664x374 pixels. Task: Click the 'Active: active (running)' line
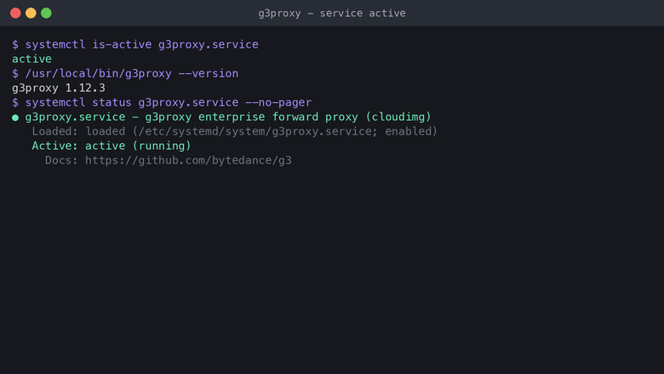pyautogui.click(x=112, y=147)
